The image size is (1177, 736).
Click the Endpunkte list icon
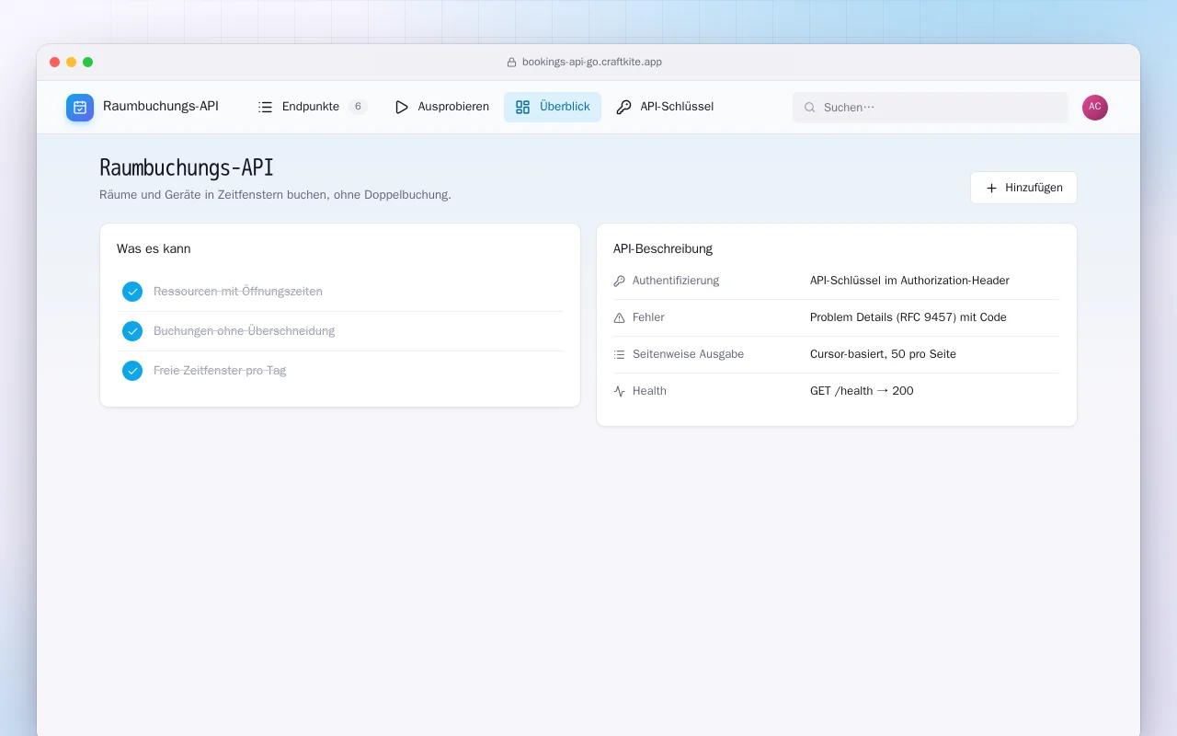coord(266,107)
